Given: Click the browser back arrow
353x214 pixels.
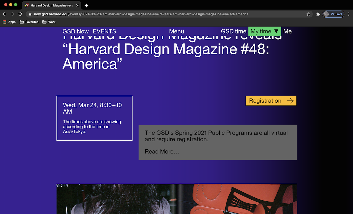Looking at the screenshot, I should tap(4, 14).
